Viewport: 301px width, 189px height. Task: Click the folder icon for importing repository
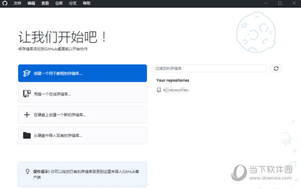click(x=27, y=135)
